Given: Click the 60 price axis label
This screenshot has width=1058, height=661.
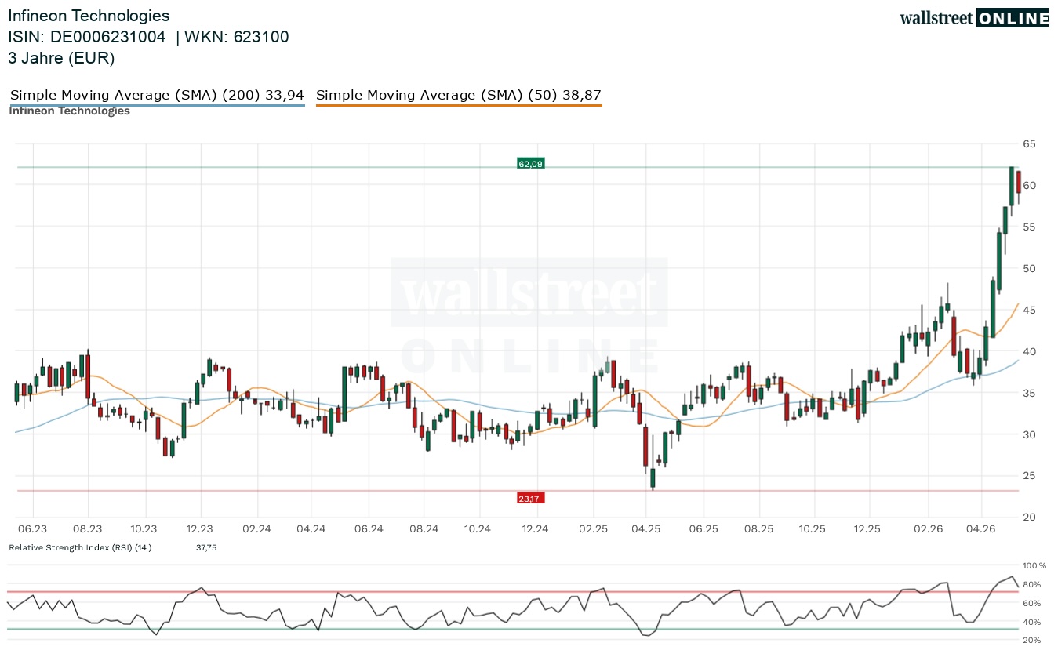Looking at the screenshot, I should 1028,185.
